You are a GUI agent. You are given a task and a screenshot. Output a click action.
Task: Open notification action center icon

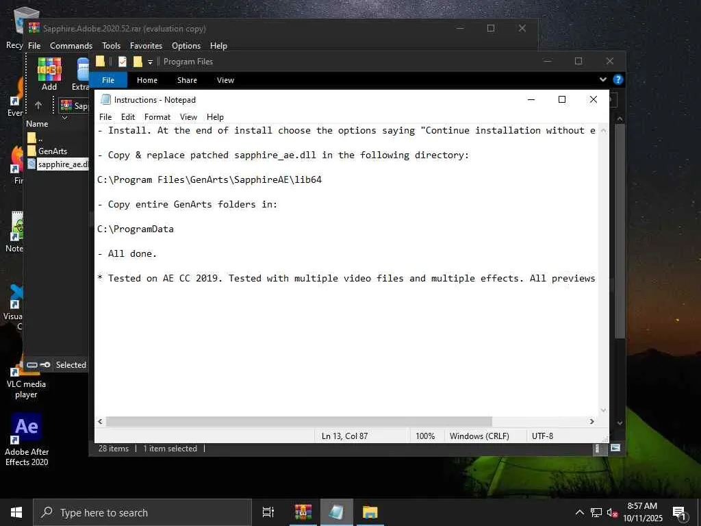680,514
